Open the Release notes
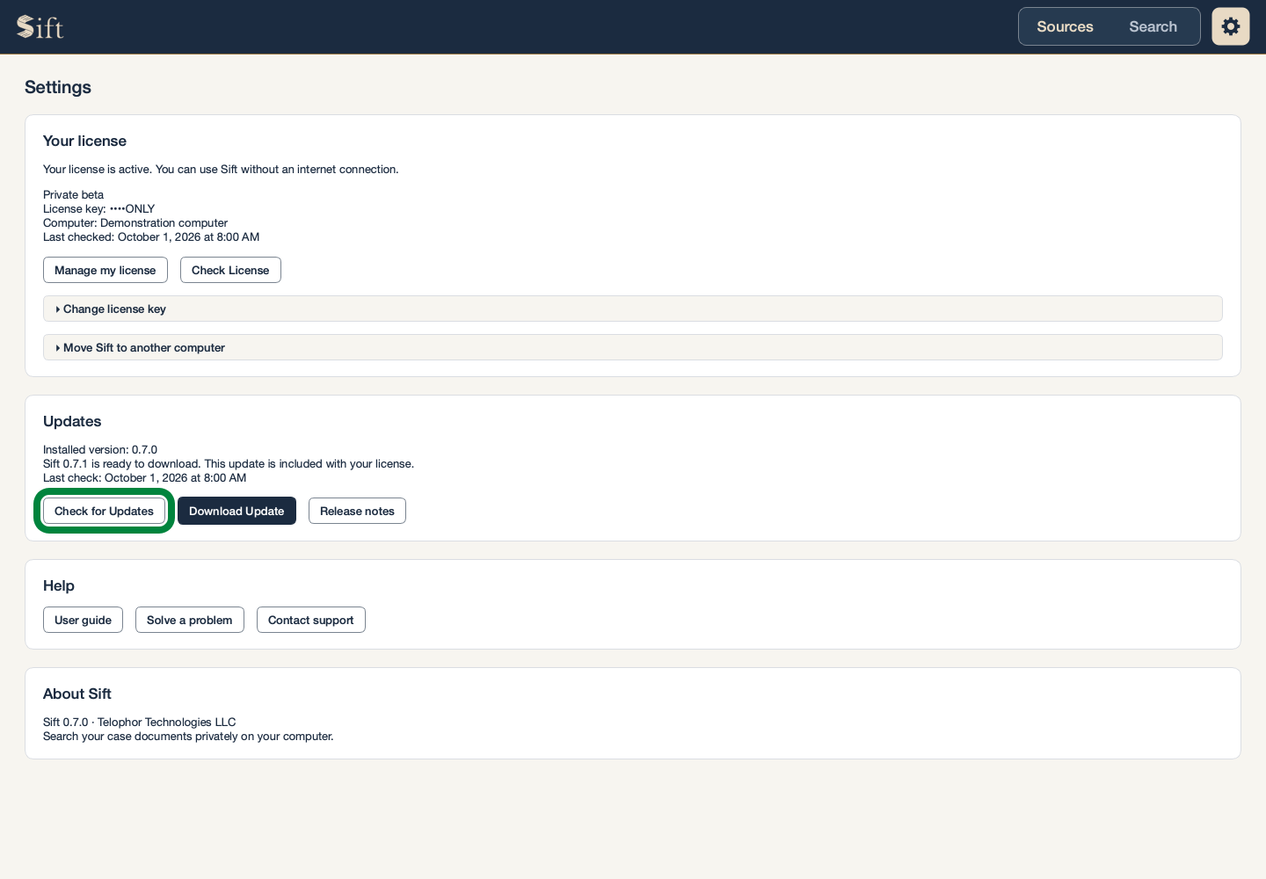 tap(357, 511)
